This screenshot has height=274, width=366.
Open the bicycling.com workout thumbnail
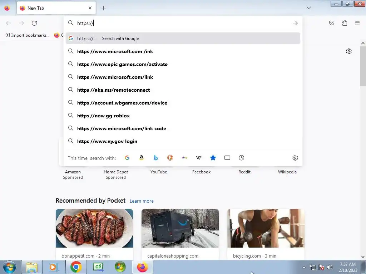click(x=266, y=228)
